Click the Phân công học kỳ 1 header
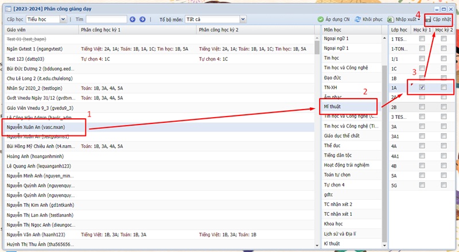The image size is (459, 252). tap(138, 30)
